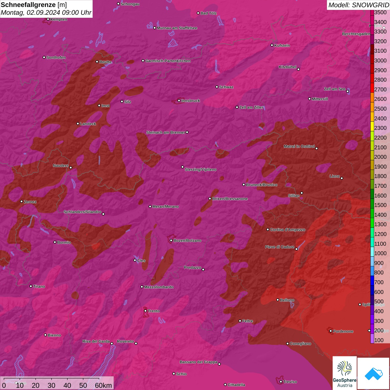Click the Predazzo location dot
The width and height of the screenshot is (390, 390).
[x=203, y=269]
